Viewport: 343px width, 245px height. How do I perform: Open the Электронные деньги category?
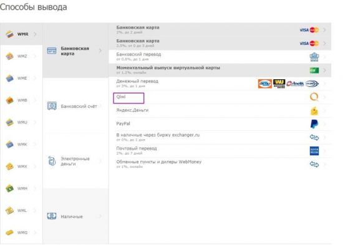tap(75, 161)
